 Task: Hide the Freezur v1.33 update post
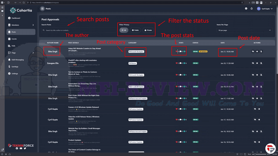(255, 109)
